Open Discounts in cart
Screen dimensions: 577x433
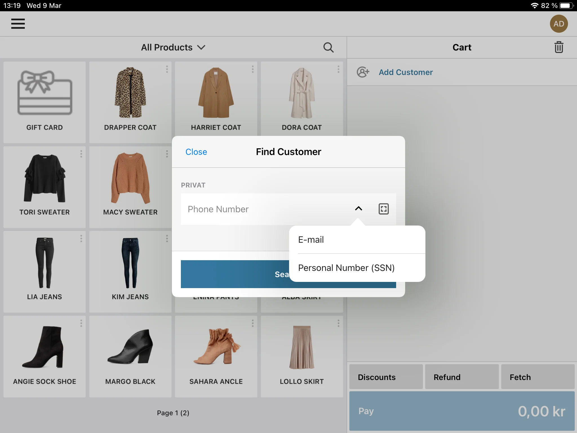(x=386, y=377)
